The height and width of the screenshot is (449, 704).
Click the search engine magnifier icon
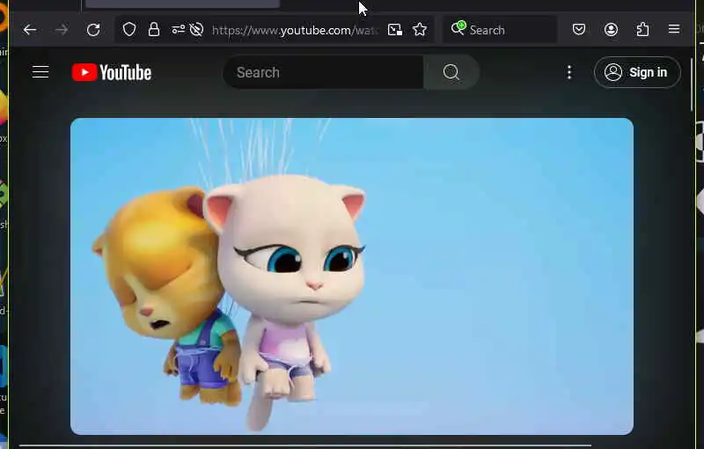(x=458, y=29)
